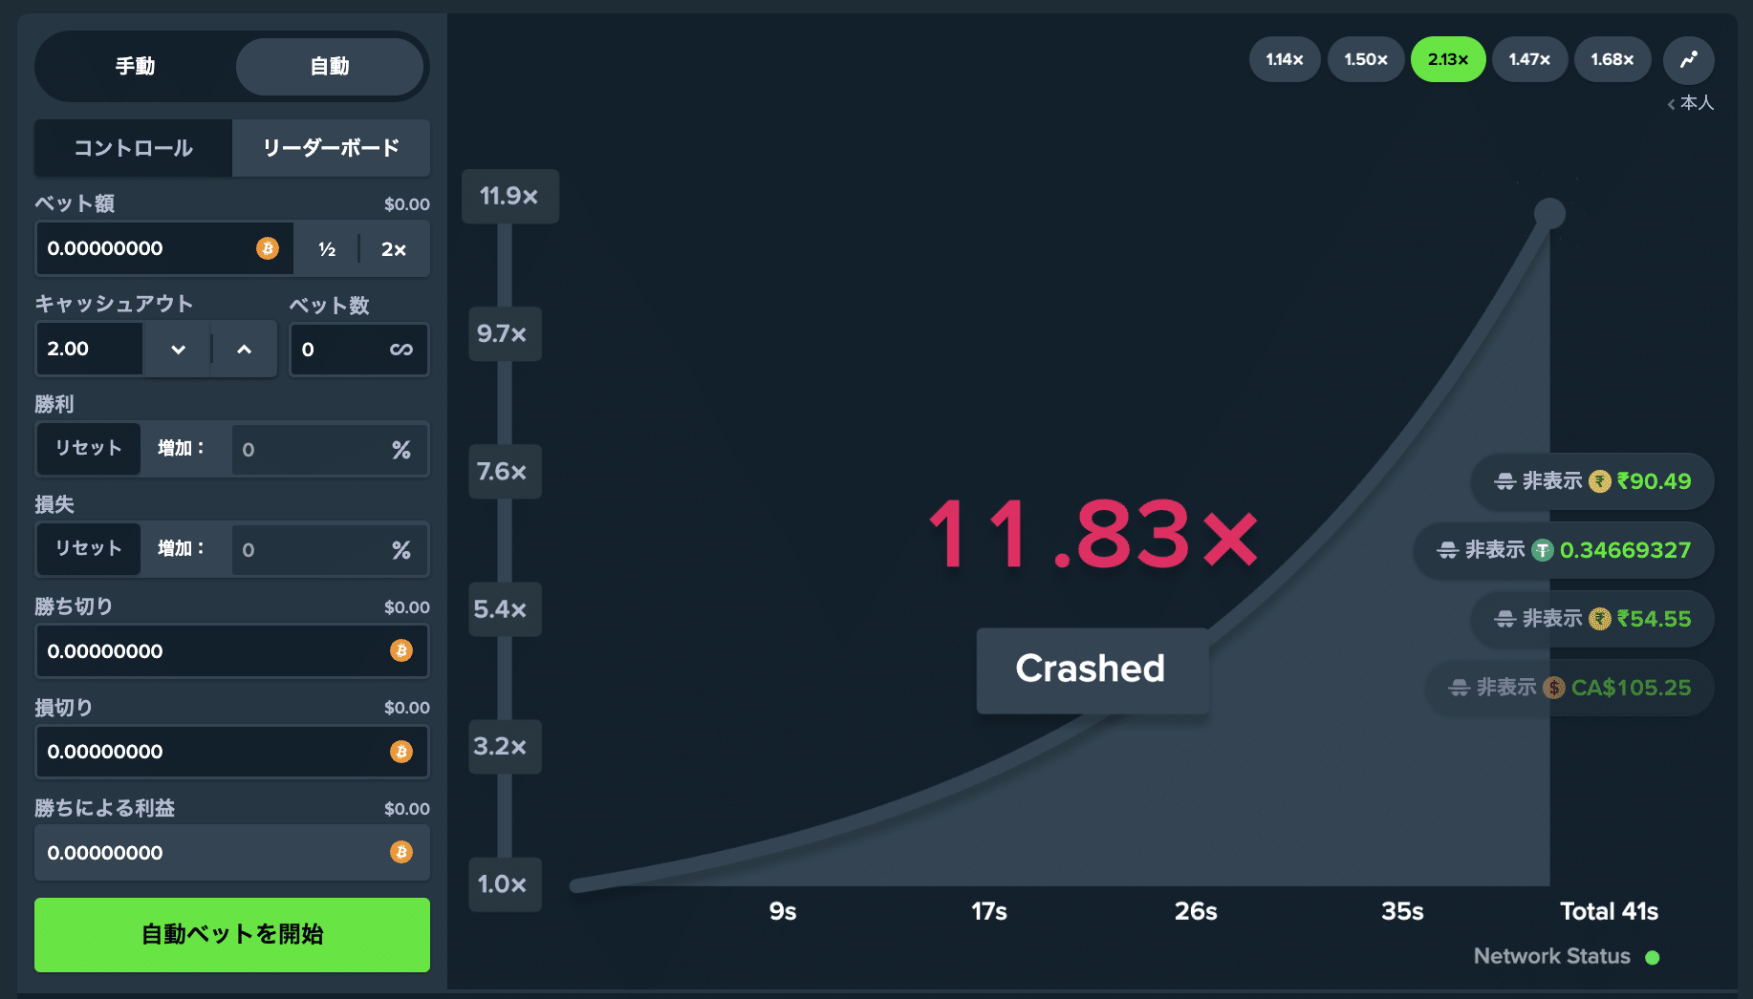Click リセット in the 勝利 row
The image size is (1753, 999).
(89, 449)
